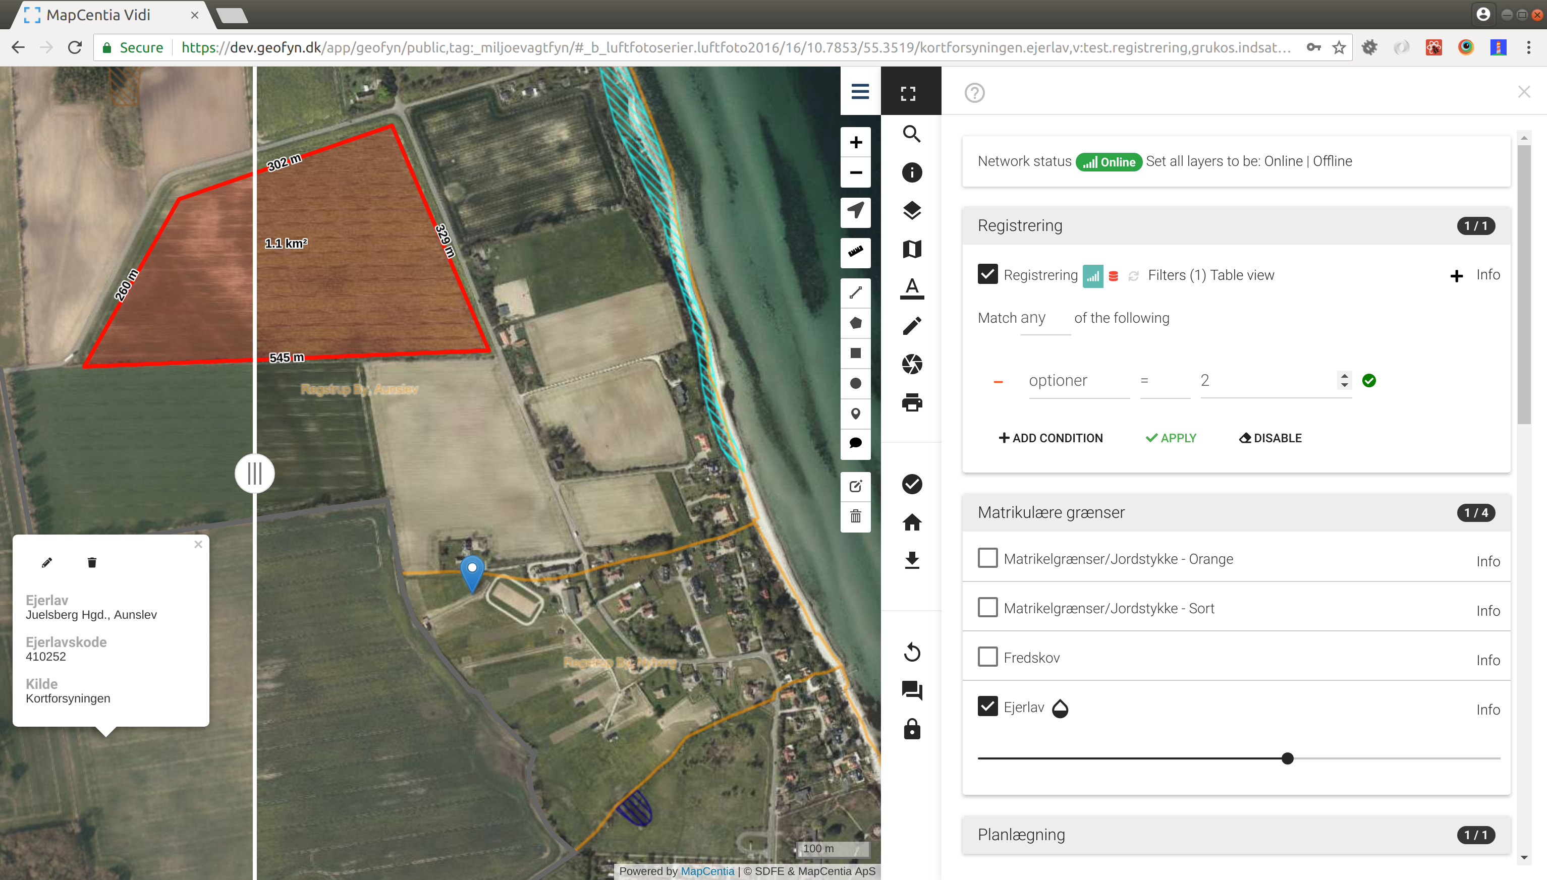1547x880 pixels.
Task: Click the Ejerlav opacity slider handle
Action: pos(1287,758)
